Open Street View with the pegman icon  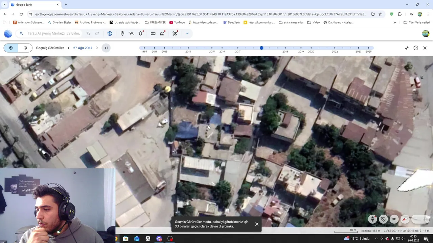[x=372, y=219]
